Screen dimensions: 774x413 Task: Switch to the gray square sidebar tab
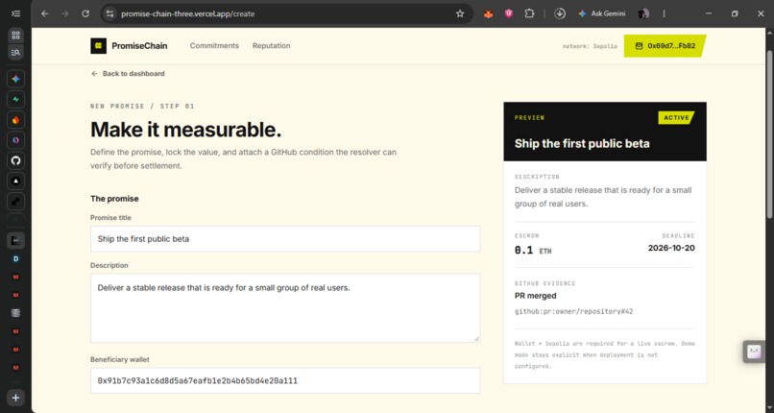15,313
